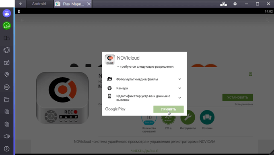Click the 3,4 rating badge
This screenshot has width=274, height=155.
point(168,118)
